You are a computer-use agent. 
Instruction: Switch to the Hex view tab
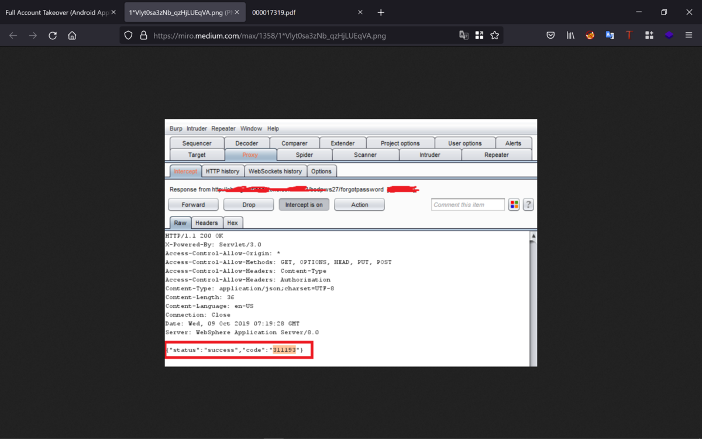tap(232, 223)
